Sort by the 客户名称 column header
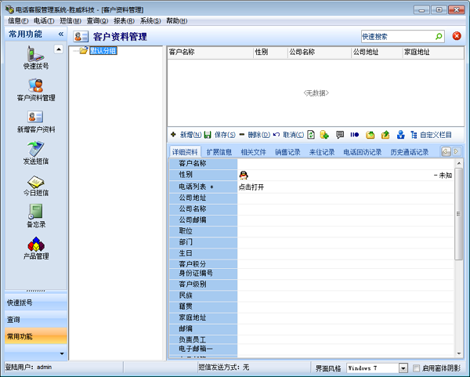This screenshot has height=377, width=470. 210,53
